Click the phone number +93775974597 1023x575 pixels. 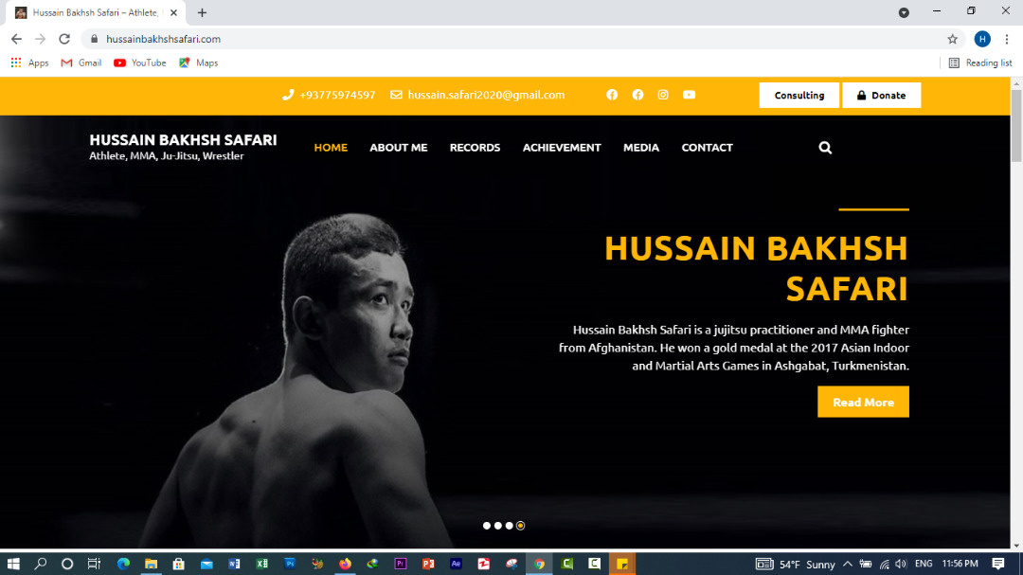[337, 95]
